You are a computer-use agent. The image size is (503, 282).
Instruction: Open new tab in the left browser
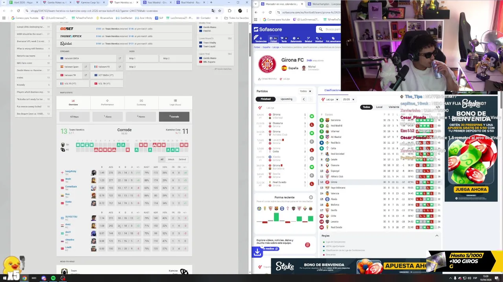(211, 2)
